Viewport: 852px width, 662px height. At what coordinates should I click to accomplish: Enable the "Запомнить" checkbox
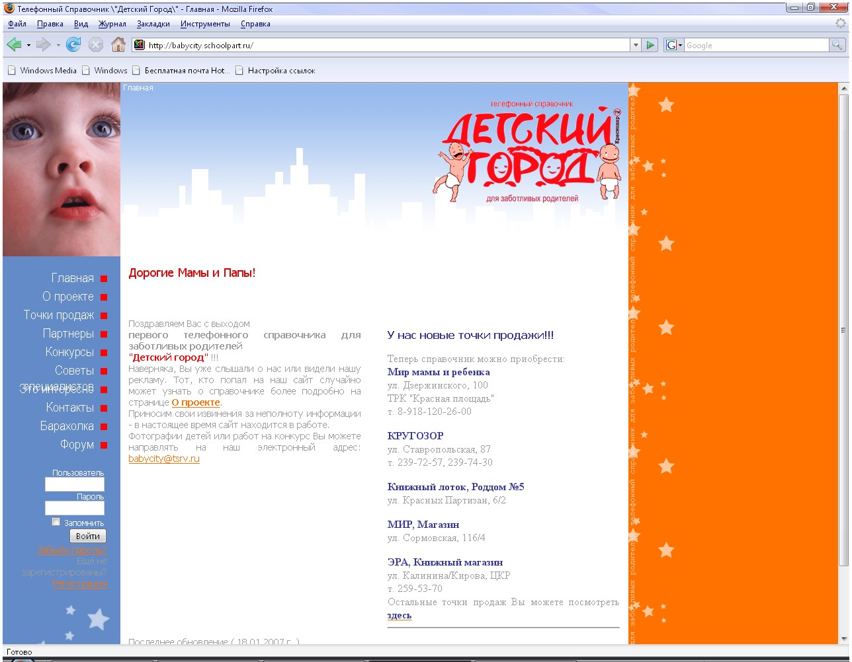coord(56,521)
